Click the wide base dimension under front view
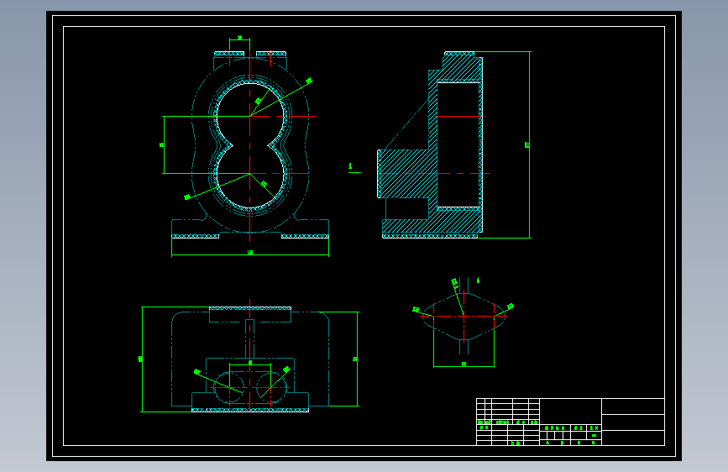The width and height of the screenshot is (728, 472). [x=250, y=253]
